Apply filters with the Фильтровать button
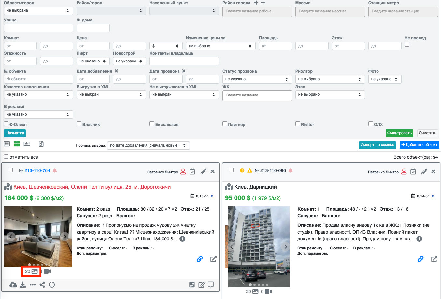 pyautogui.click(x=399, y=133)
